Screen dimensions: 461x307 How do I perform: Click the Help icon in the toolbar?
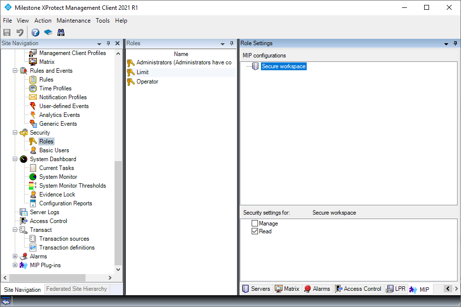click(35, 32)
